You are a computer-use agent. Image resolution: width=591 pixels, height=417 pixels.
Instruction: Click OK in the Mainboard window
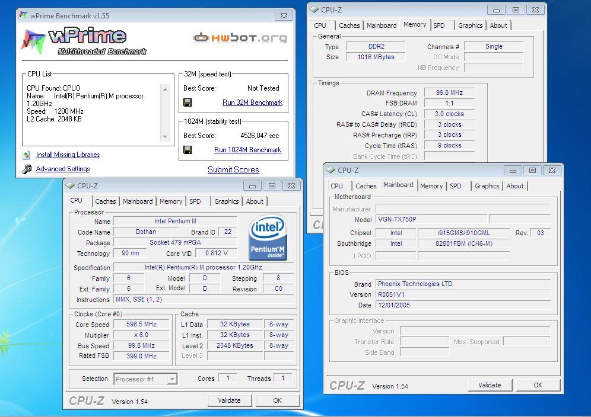[x=538, y=385]
